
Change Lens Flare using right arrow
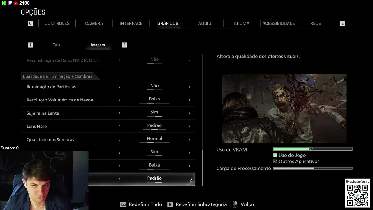point(189,126)
